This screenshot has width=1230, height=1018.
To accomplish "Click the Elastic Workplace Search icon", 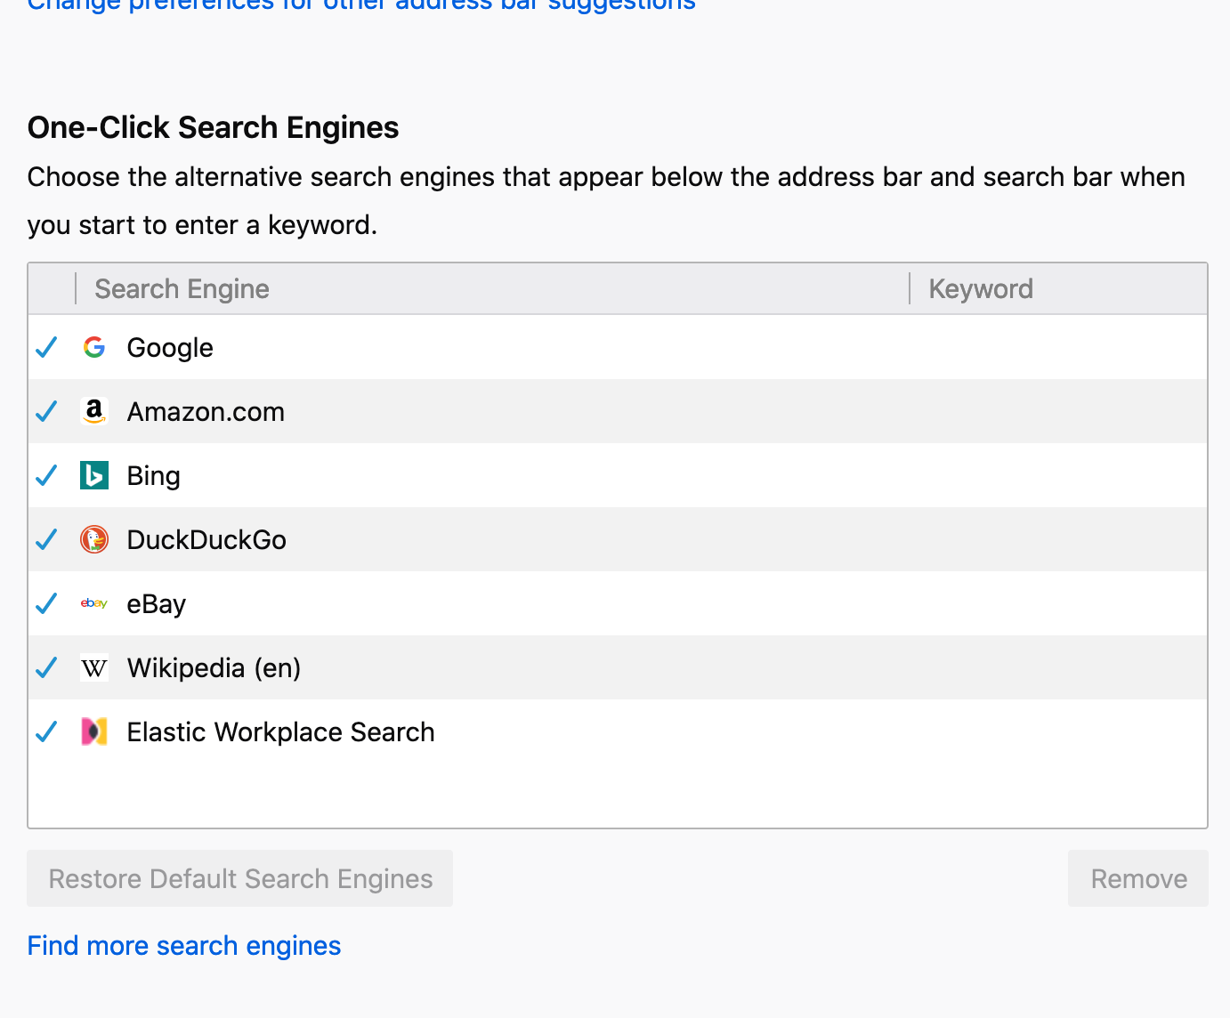I will [x=94, y=731].
